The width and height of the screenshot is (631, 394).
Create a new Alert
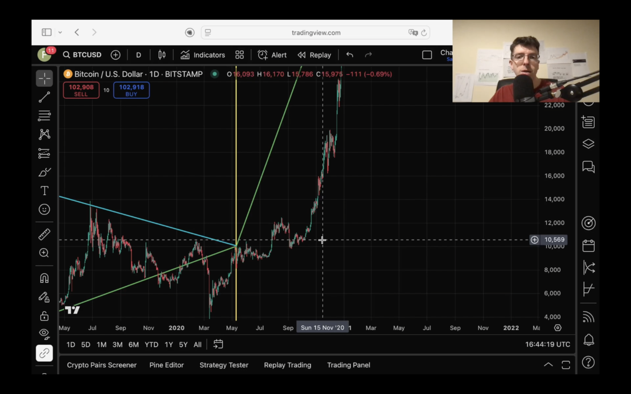click(272, 55)
